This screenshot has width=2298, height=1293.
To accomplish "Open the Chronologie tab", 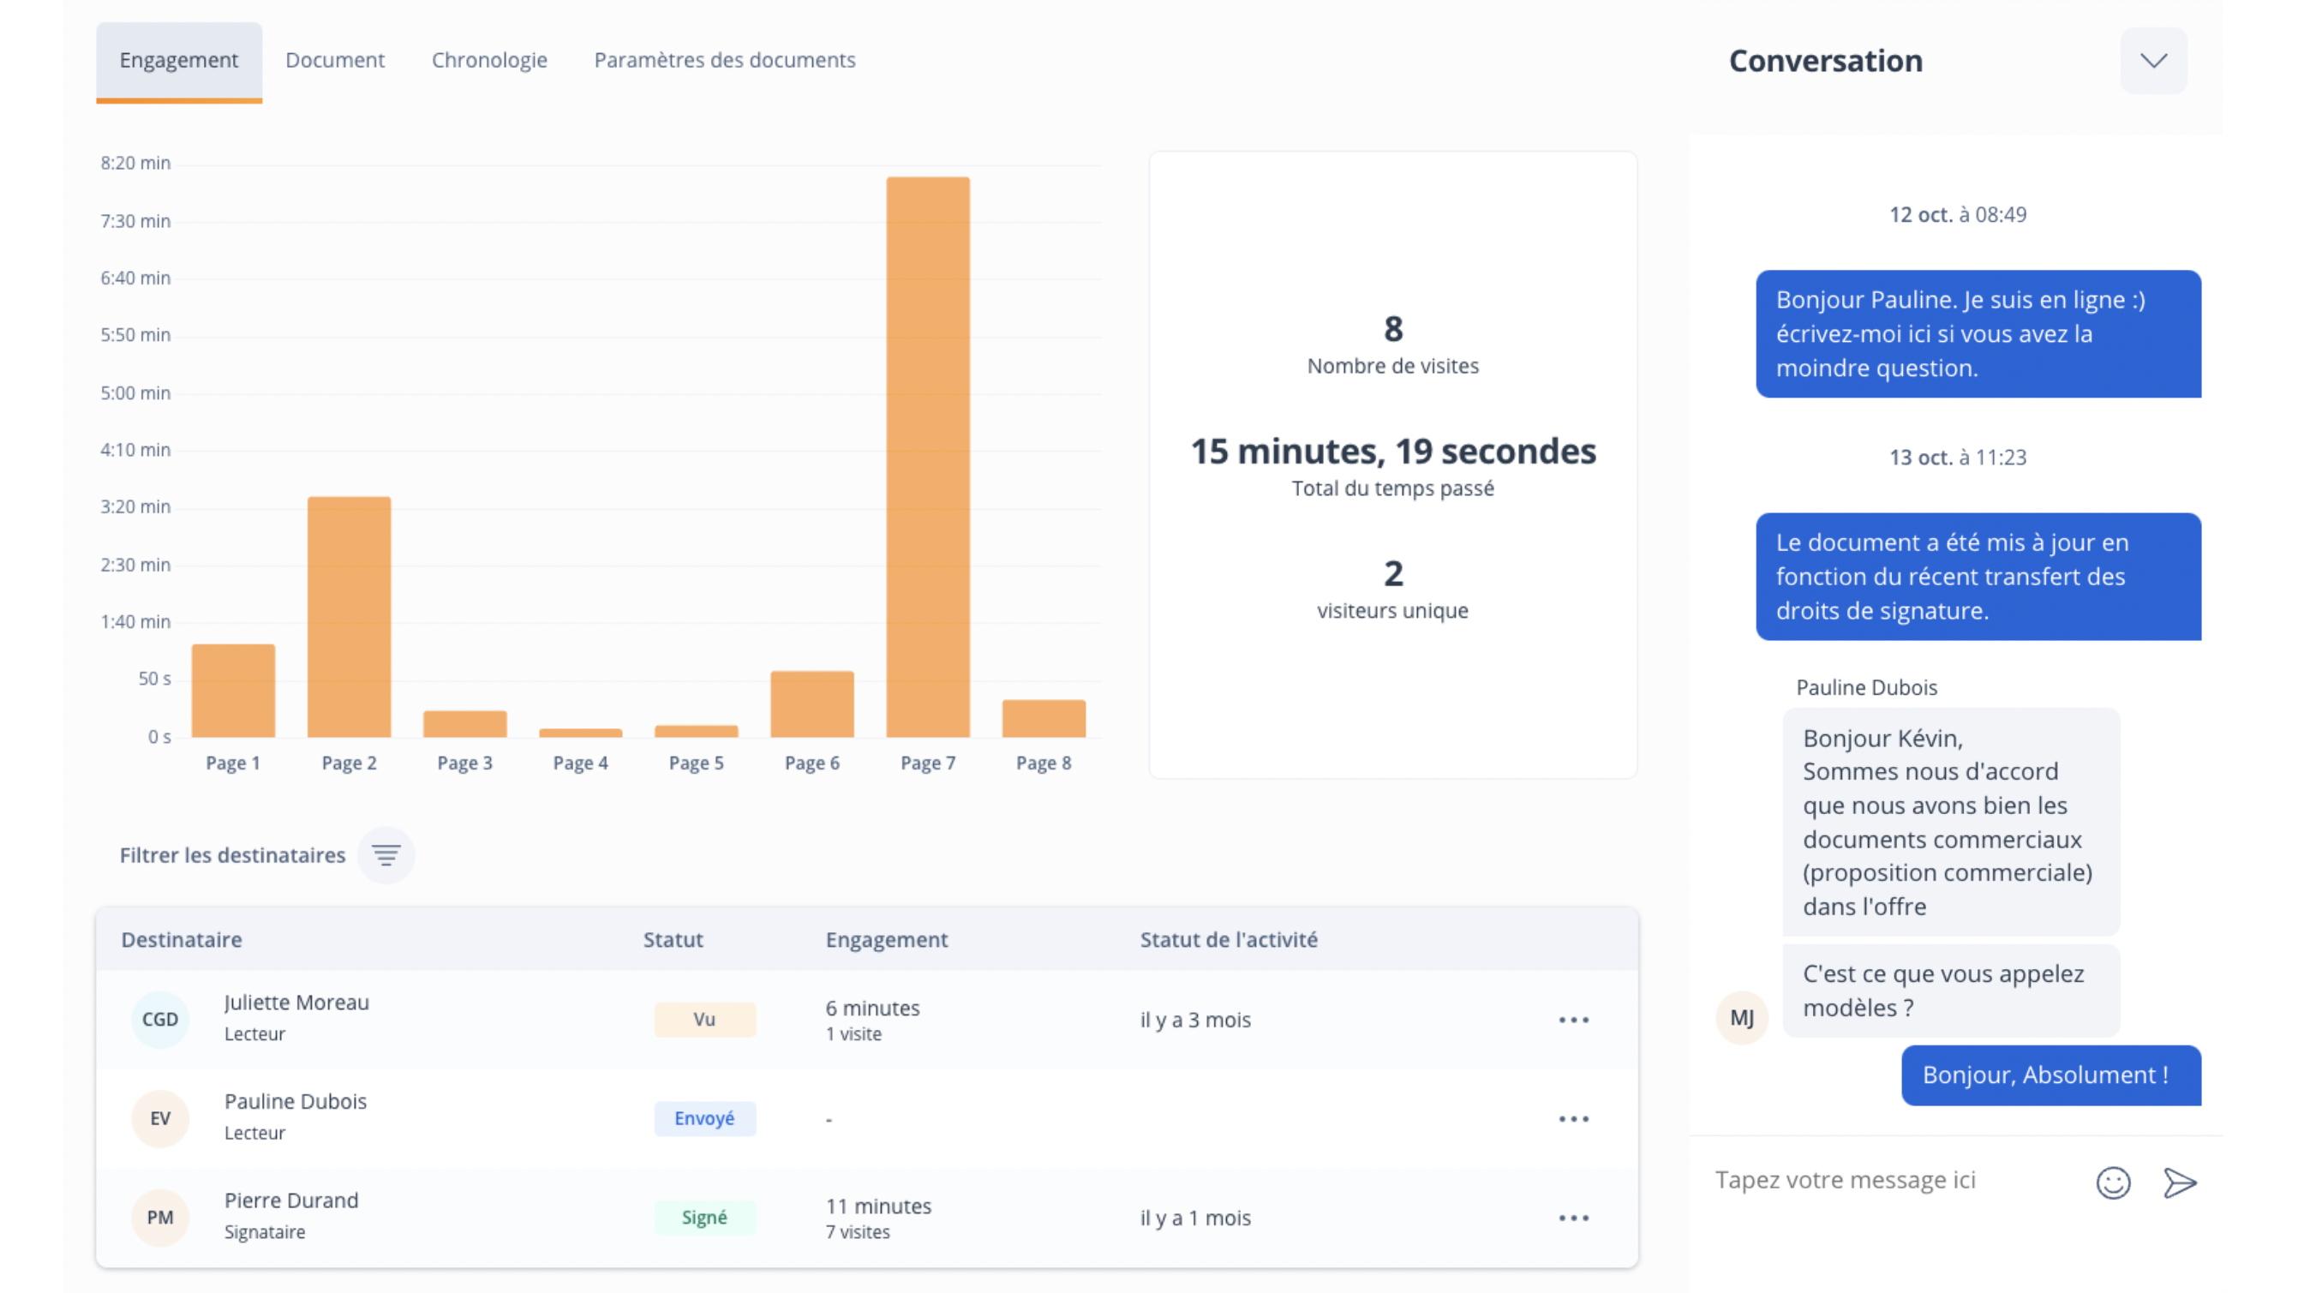I will click(x=489, y=60).
